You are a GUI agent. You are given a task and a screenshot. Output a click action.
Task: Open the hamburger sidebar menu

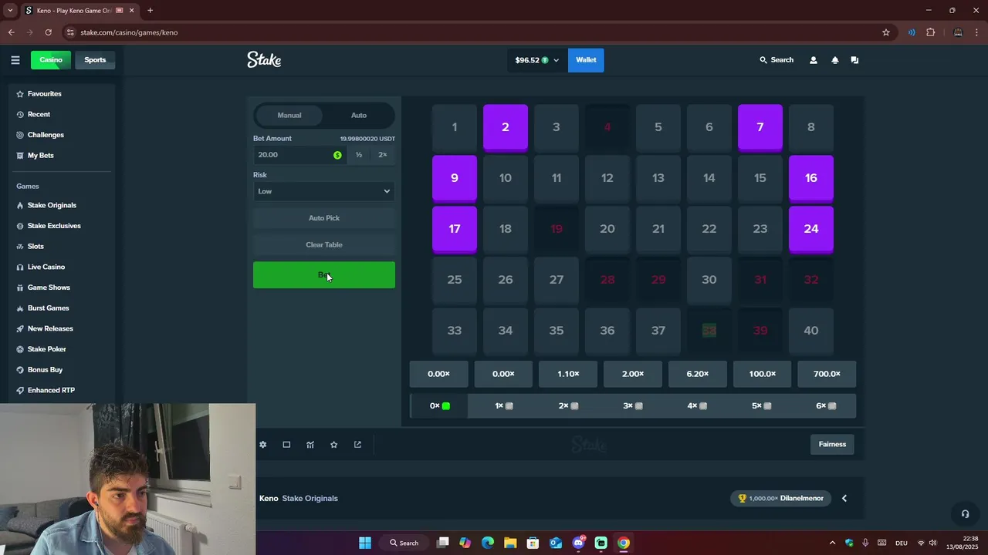tap(15, 60)
